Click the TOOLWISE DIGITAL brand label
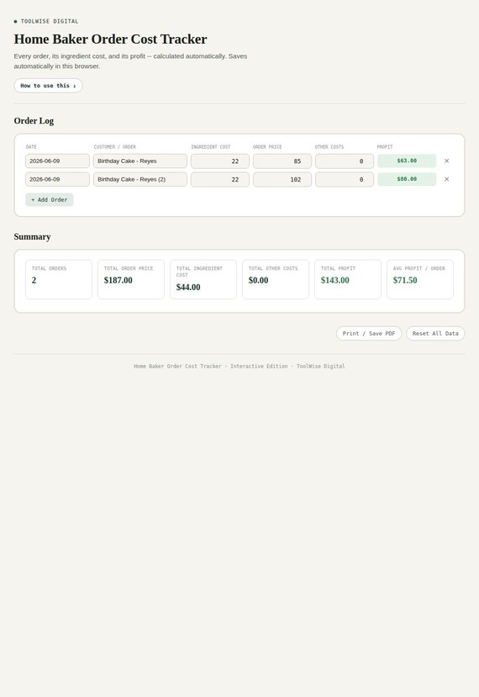Viewport: 479px width, 697px height. tap(50, 21)
